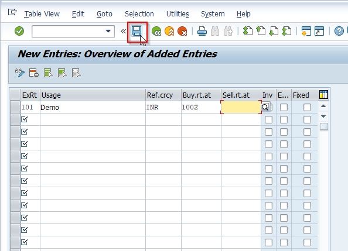Click the table scroll down arrow
The width and height of the screenshot is (348, 251).
tap(323, 116)
